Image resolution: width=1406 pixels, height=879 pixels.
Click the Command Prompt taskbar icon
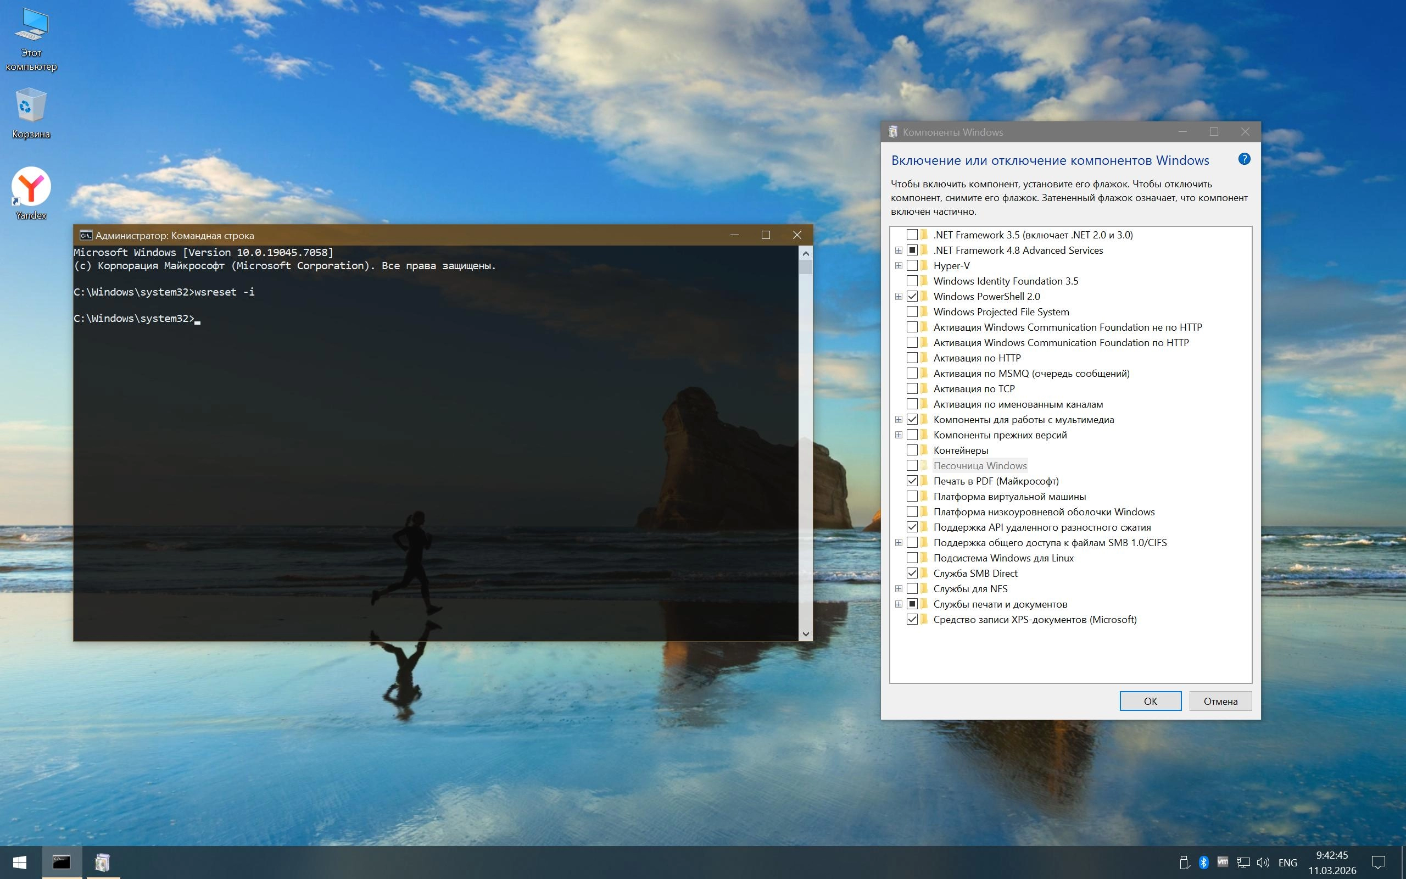[x=62, y=862]
